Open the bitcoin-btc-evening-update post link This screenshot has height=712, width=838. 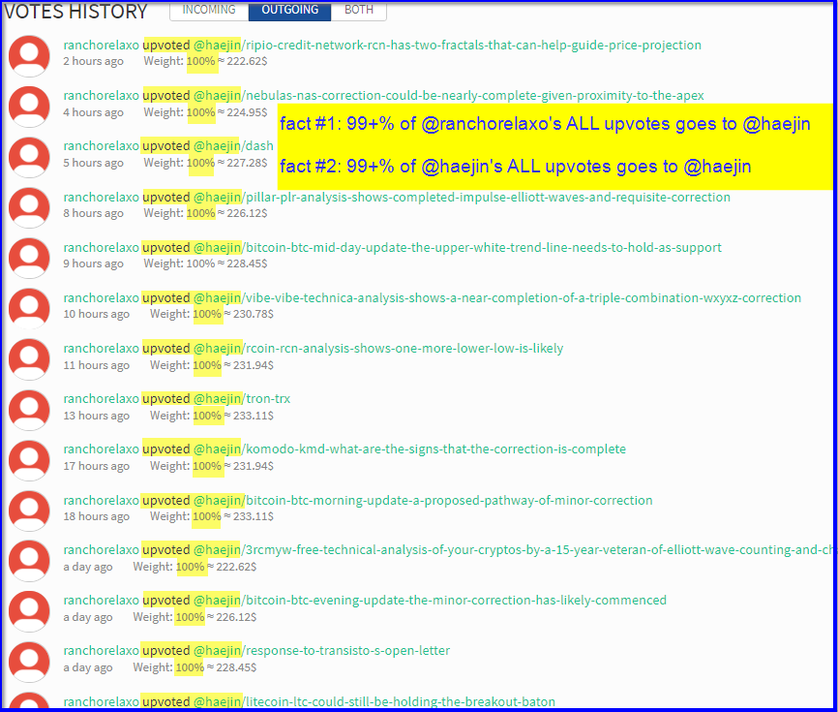click(430, 601)
